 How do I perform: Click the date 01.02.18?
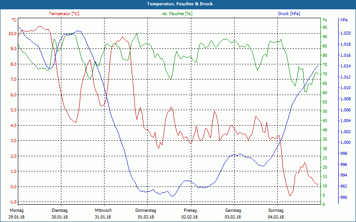tap(146, 217)
